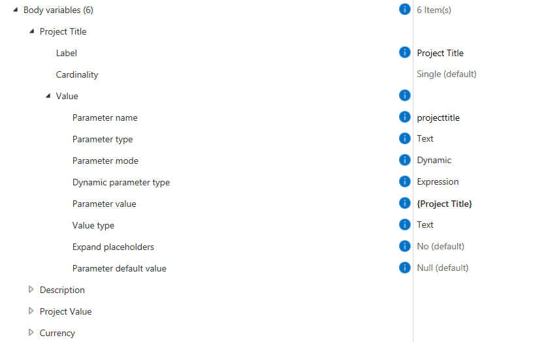The height and width of the screenshot is (342, 559).
Task: Expand the Currency variable
Action: (x=31, y=333)
